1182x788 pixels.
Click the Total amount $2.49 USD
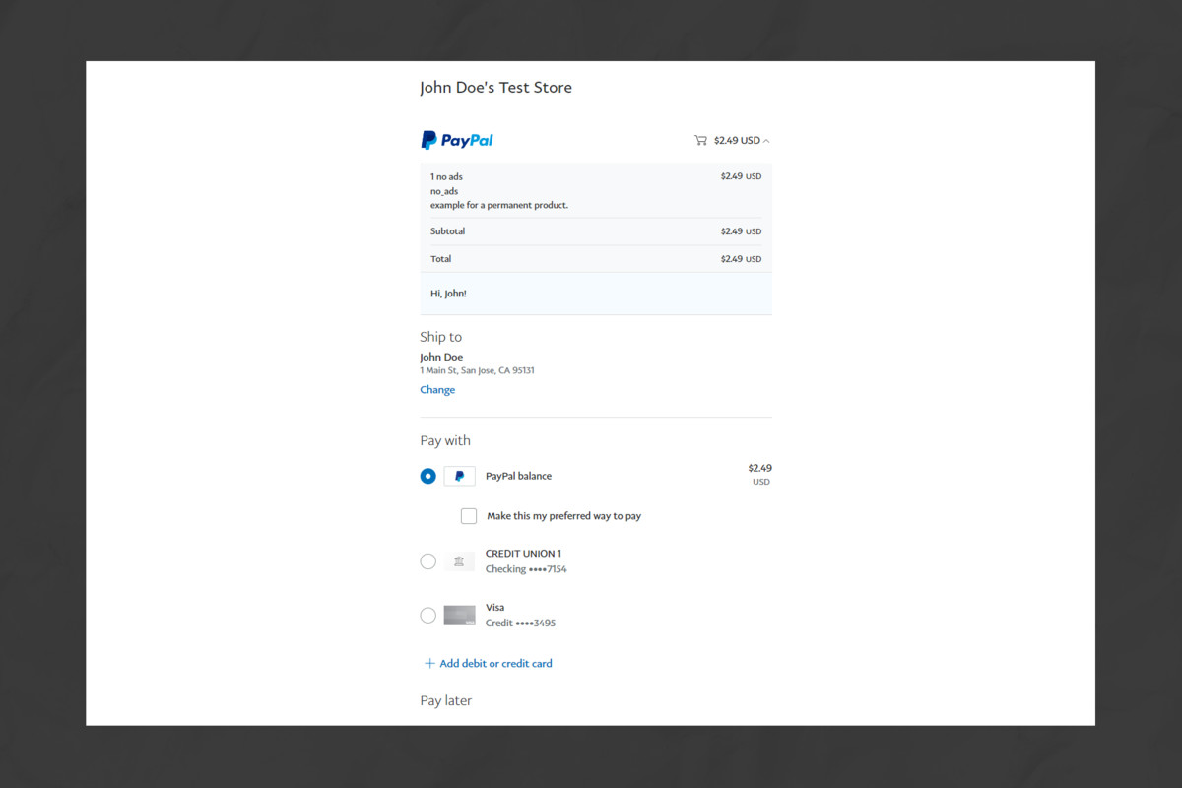[741, 259]
